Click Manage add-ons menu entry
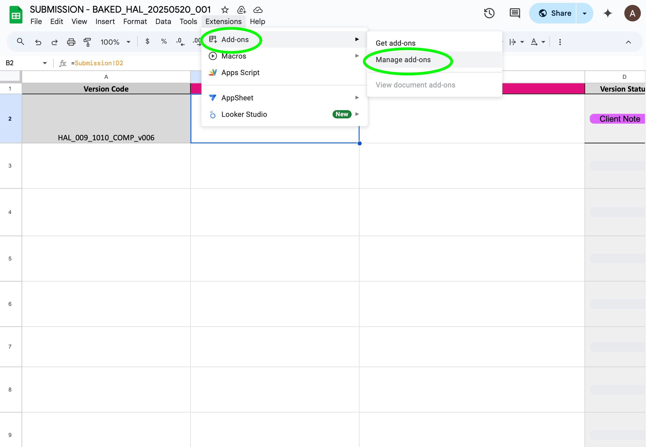The image size is (646, 447). coord(403,60)
